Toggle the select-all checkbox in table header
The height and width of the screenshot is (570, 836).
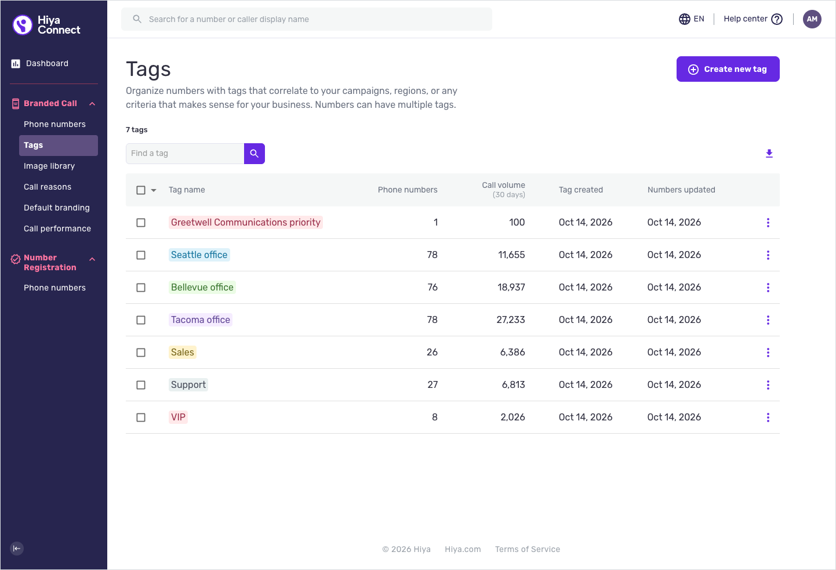click(x=141, y=190)
